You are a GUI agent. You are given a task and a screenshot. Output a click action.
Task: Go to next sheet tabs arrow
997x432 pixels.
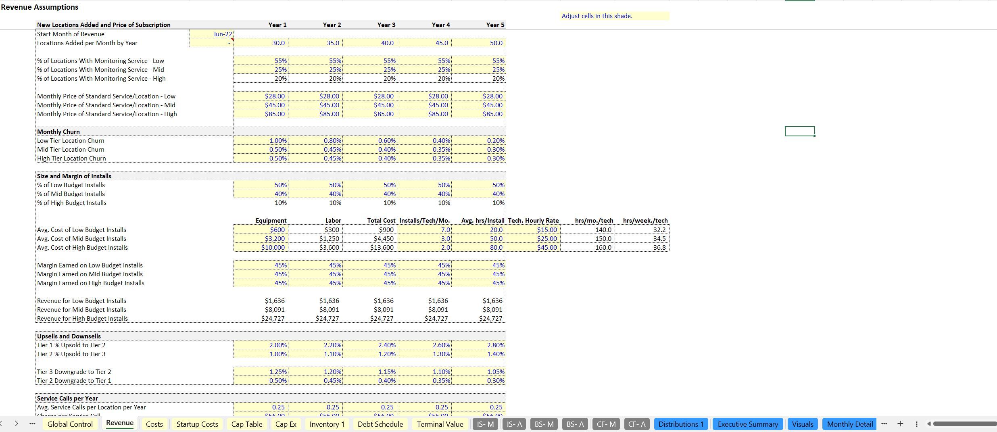tap(17, 424)
